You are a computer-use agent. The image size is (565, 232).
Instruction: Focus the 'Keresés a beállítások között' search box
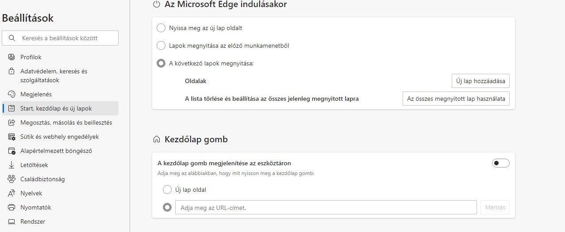(x=60, y=38)
